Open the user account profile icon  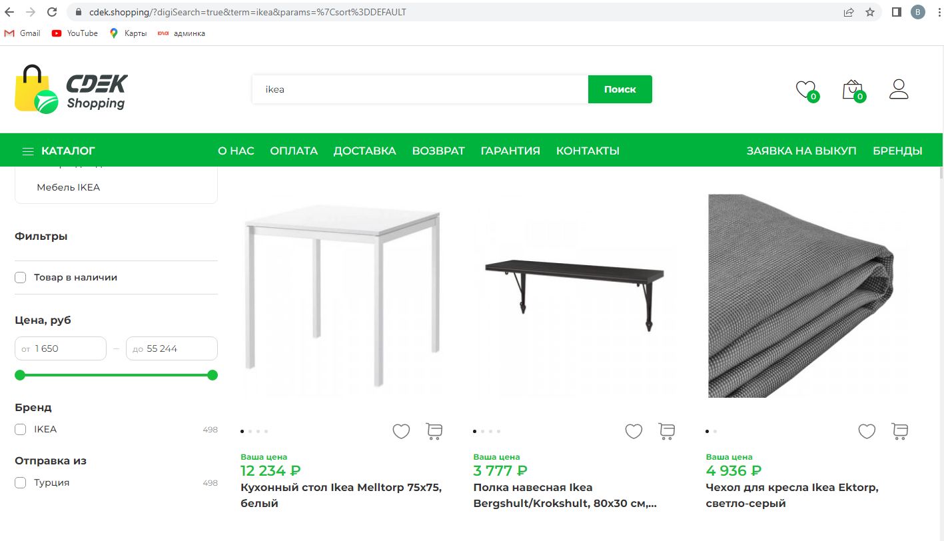click(x=899, y=89)
